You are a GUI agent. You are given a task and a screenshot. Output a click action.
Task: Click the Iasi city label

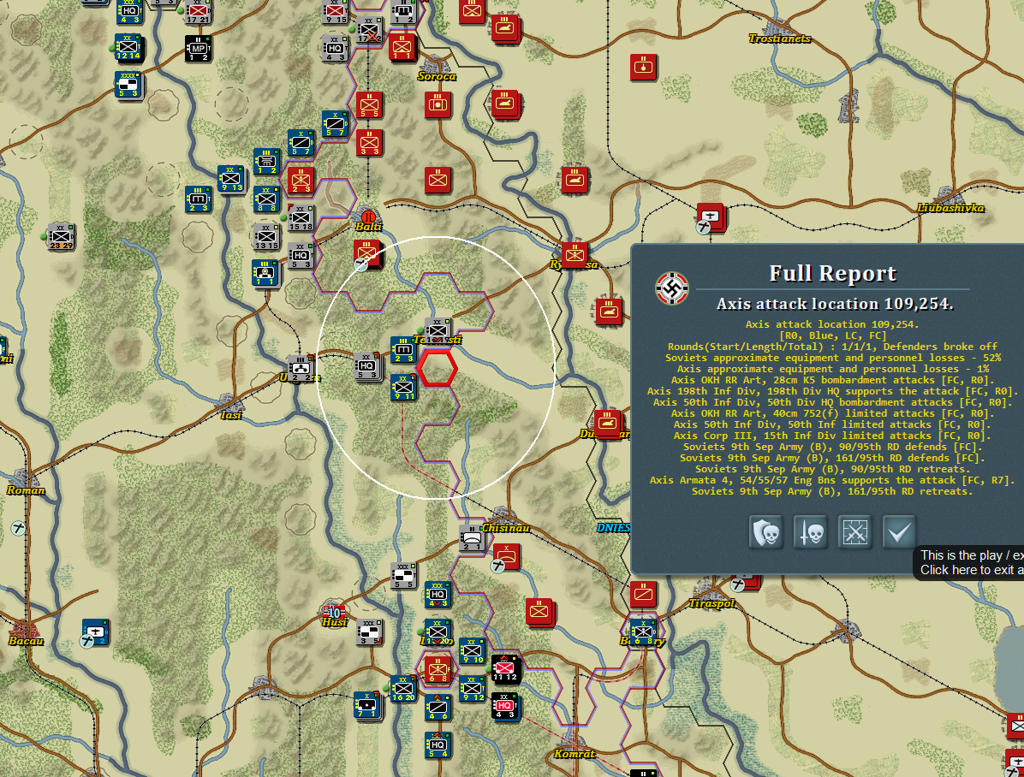(x=230, y=415)
